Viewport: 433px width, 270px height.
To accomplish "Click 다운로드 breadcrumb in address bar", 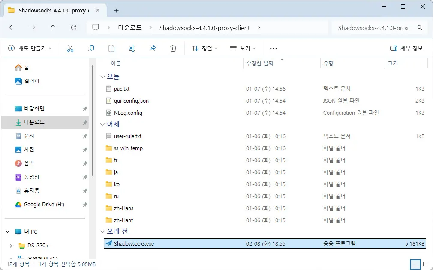I will click(130, 27).
